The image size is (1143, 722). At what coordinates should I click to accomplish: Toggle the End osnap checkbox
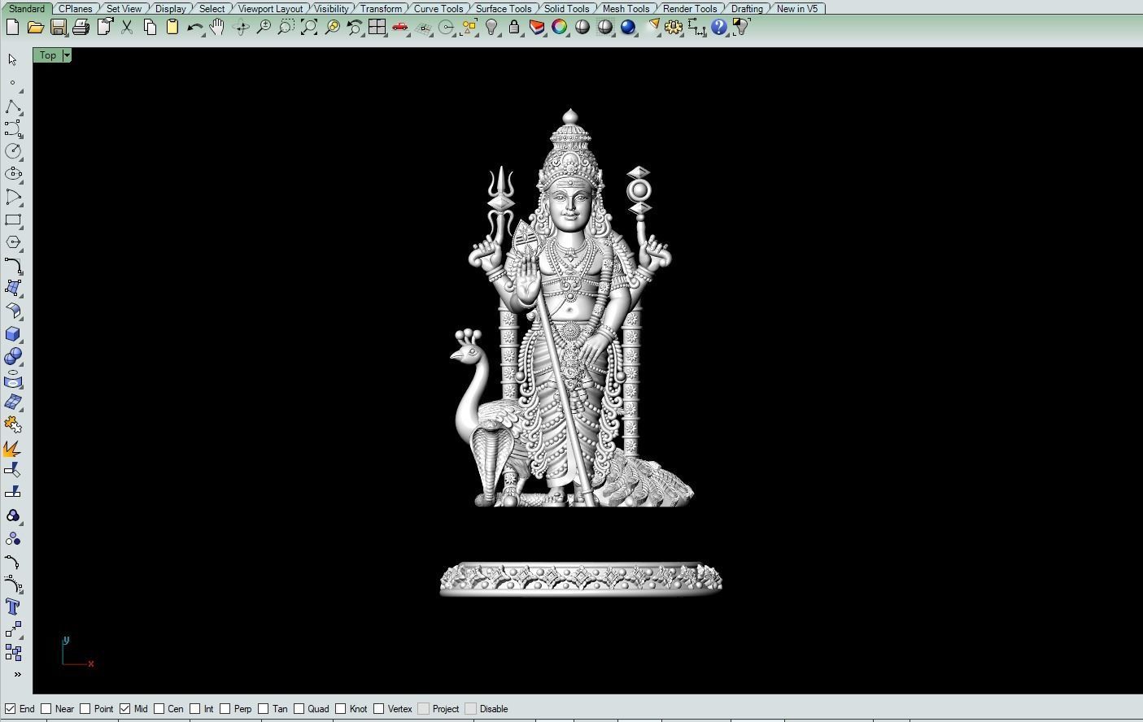click(x=11, y=709)
